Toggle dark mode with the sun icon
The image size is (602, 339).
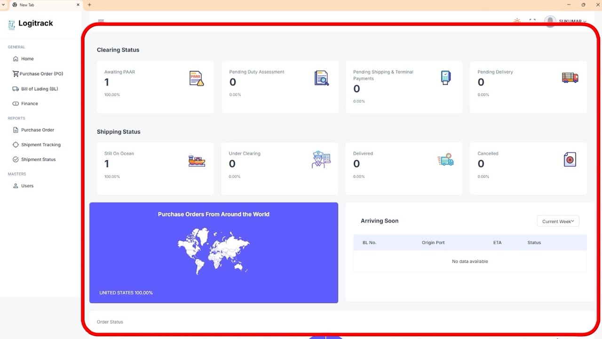tap(517, 21)
